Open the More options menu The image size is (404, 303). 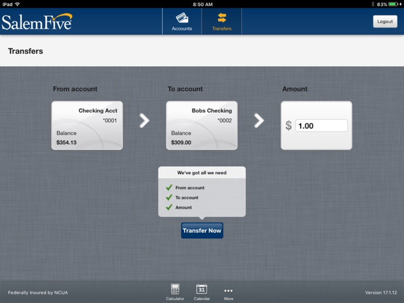pyautogui.click(x=228, y=294)
